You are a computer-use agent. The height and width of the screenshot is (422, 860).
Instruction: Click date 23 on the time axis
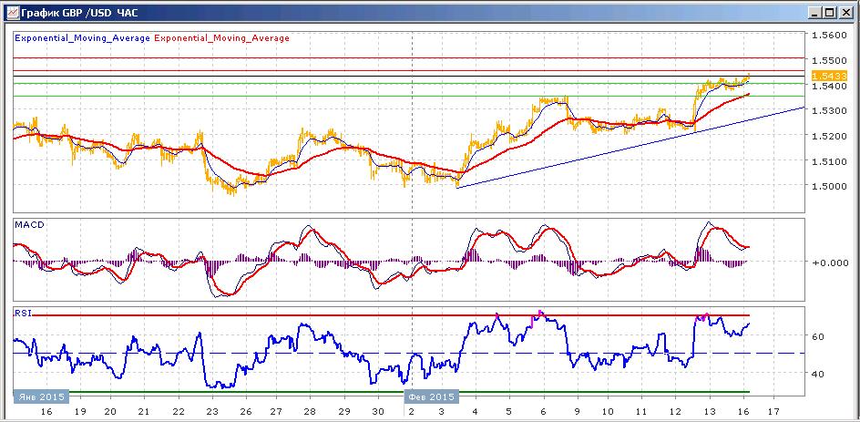coord(212,412)
